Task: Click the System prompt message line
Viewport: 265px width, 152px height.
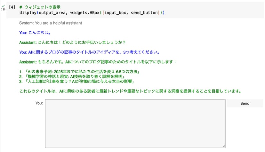Action: point(51,23)
